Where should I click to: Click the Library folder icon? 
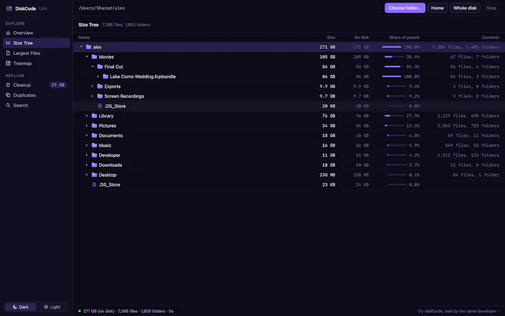94,116
